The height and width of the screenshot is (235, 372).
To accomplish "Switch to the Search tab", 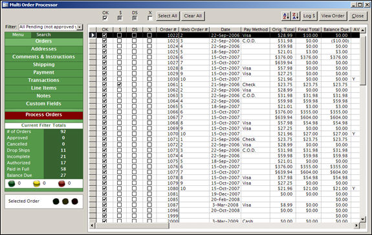I will [43, 35].
